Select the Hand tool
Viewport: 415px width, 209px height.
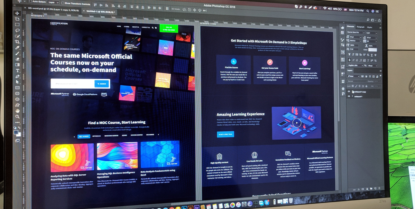[17, 111]
